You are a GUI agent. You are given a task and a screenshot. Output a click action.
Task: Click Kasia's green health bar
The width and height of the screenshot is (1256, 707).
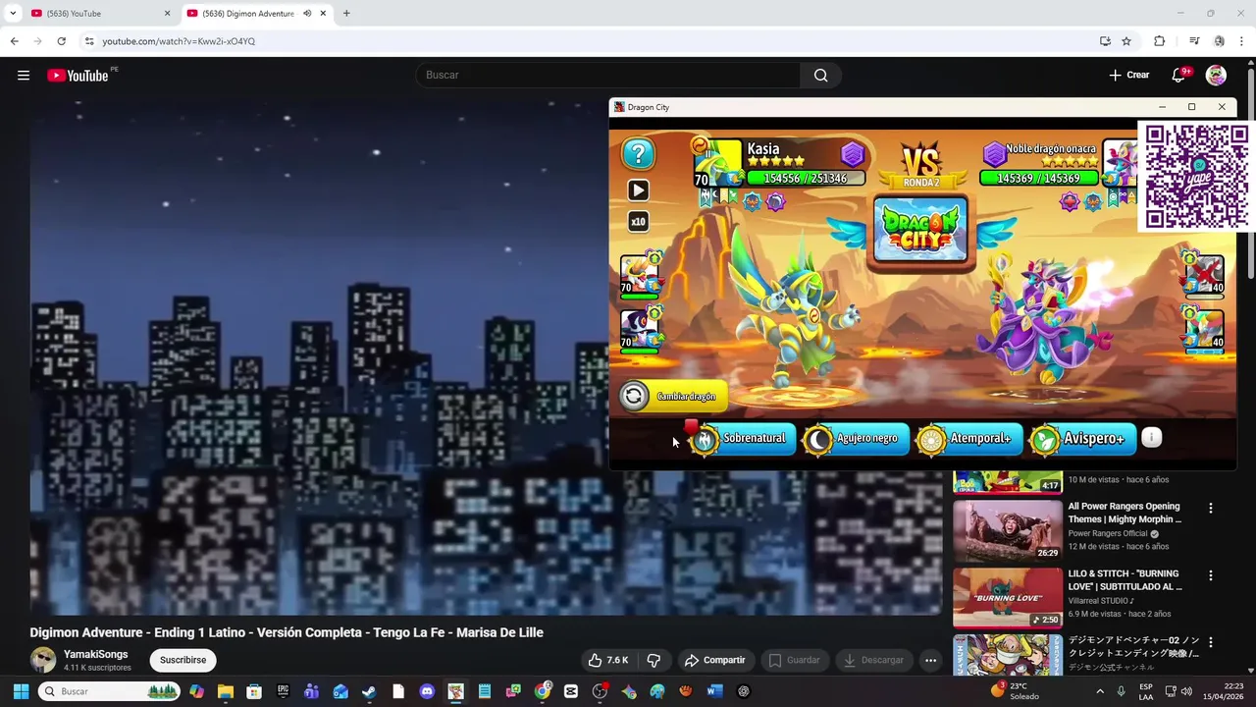(x=805, y=178)
